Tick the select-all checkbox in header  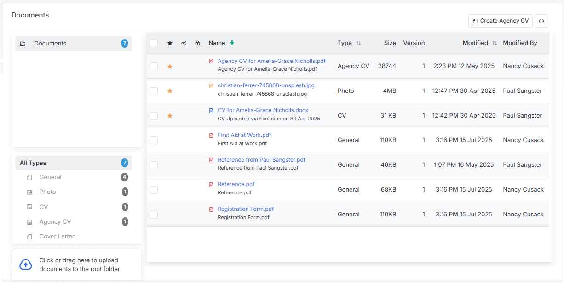coord(154,43)
